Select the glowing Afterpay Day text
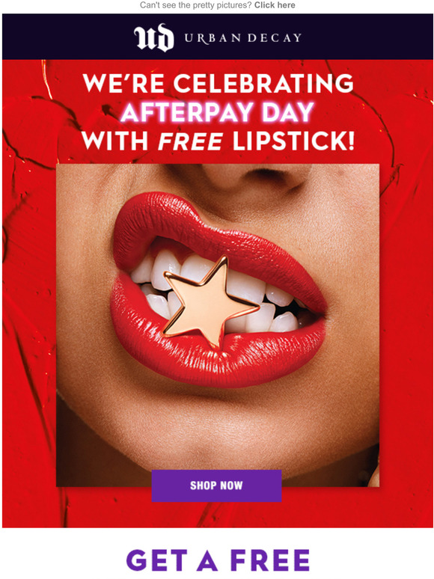Viewport: 434px width, 579px height. coord(218,112)
